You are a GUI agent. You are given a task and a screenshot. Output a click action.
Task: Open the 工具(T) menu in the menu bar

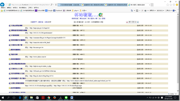click(x=30, y=8)
